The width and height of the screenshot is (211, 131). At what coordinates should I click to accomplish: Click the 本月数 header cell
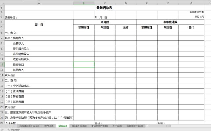pos(105,22)
